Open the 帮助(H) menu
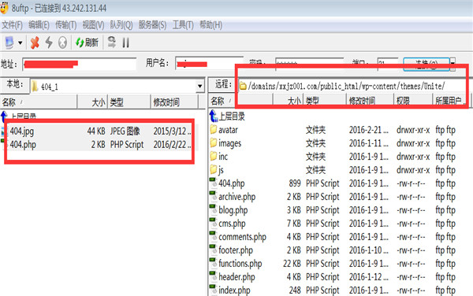This screenshot has height=296, width=473. click(x=210, y=25)
